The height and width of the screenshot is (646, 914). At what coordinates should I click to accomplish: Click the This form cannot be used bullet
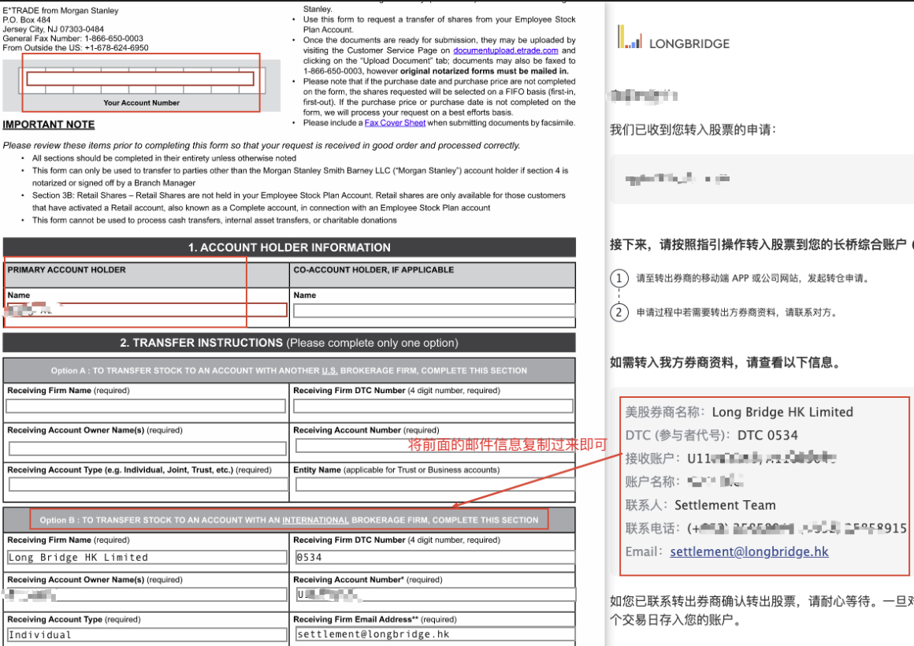coord(214,221)
